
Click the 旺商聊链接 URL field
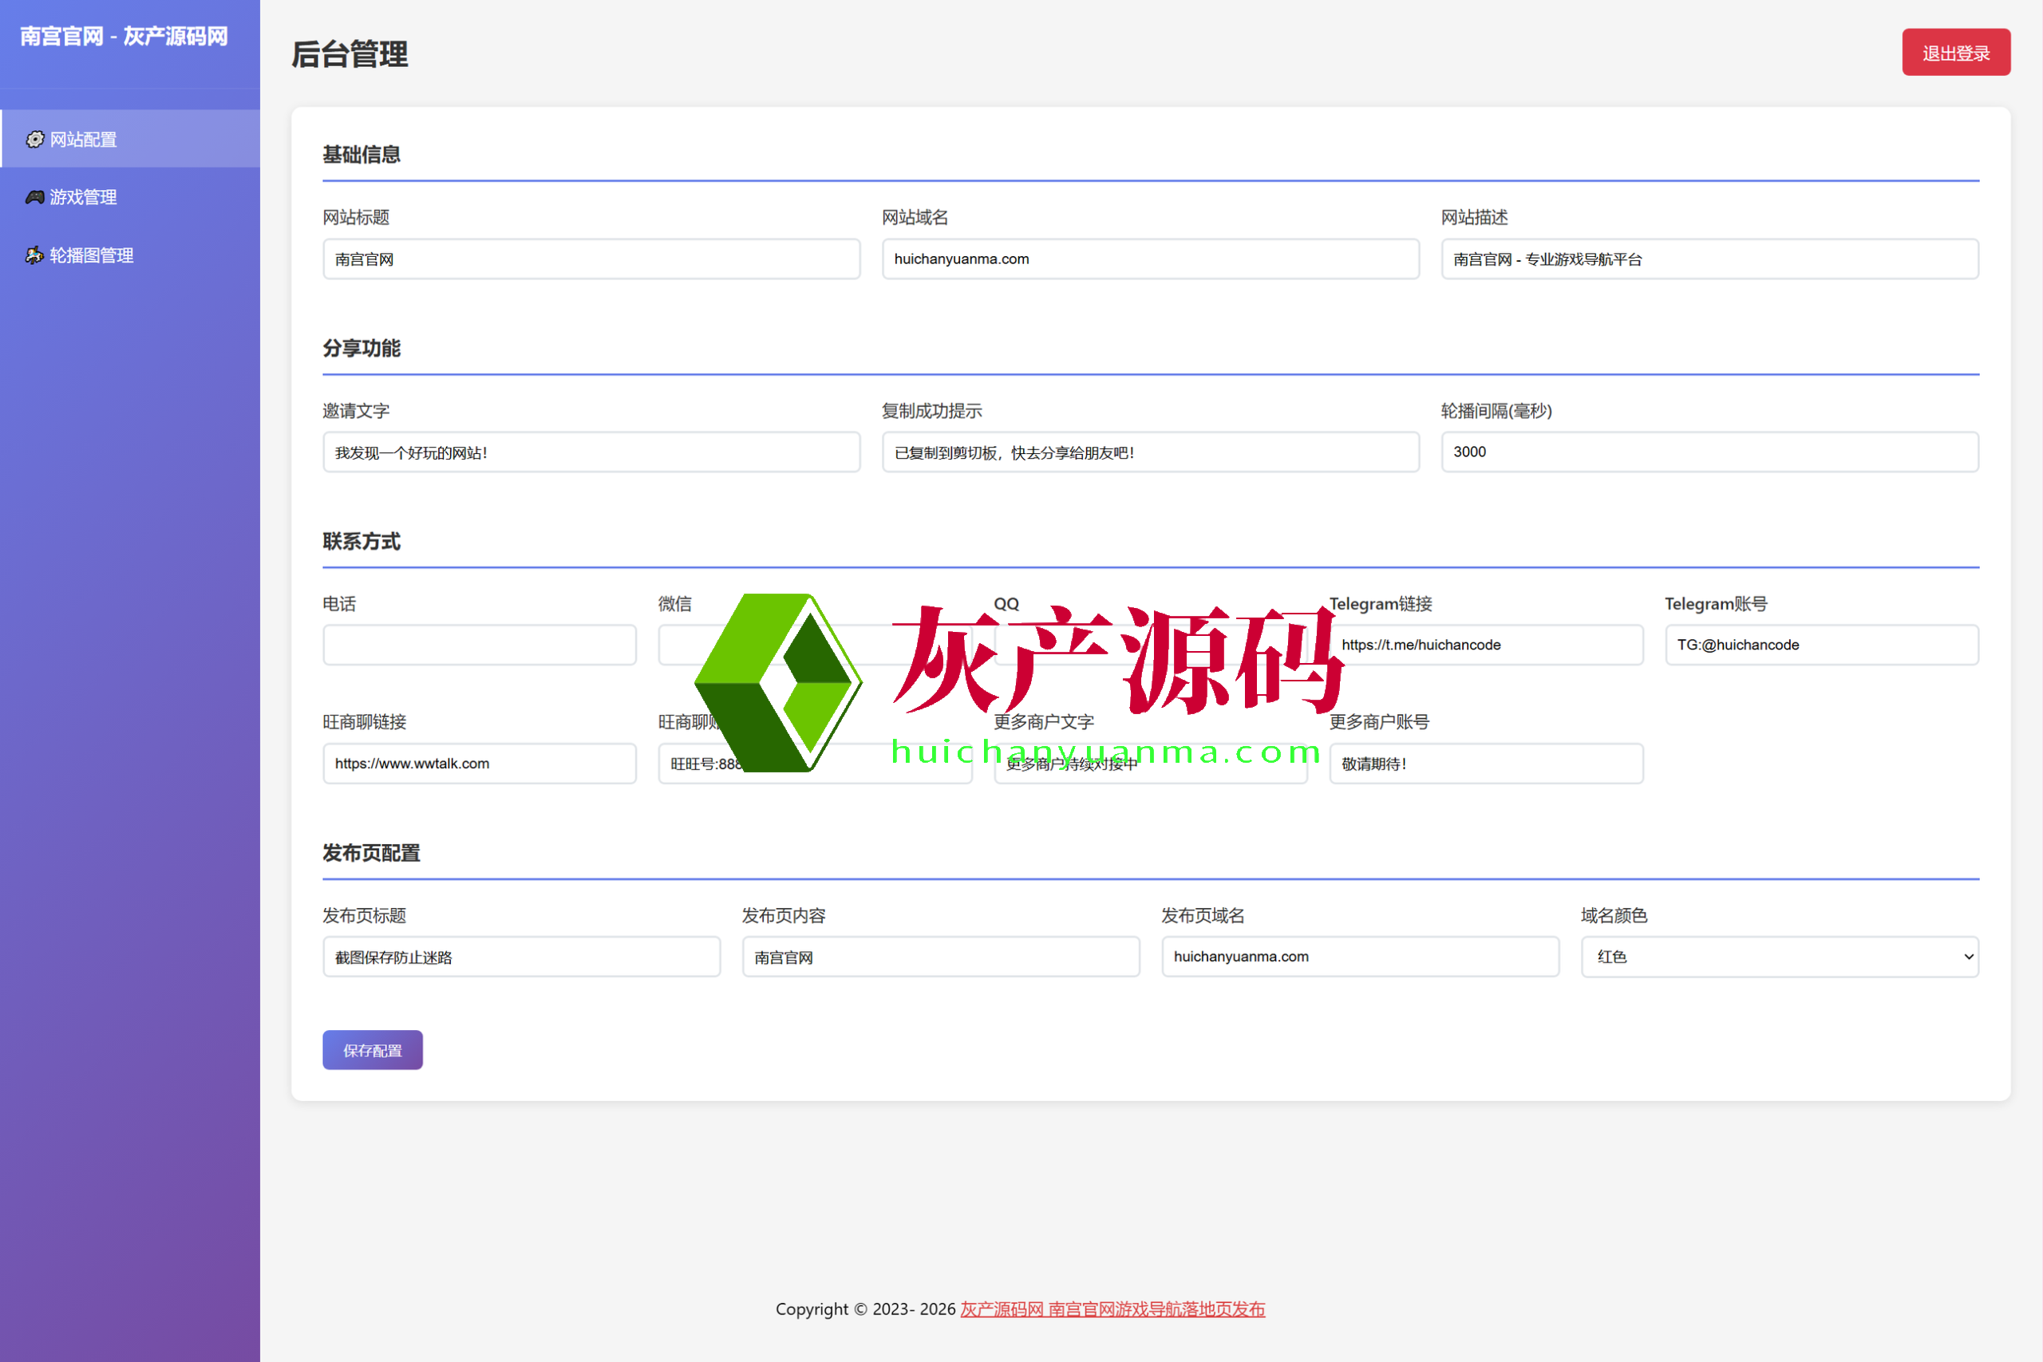pyautogui.click(x=480, y=764)
